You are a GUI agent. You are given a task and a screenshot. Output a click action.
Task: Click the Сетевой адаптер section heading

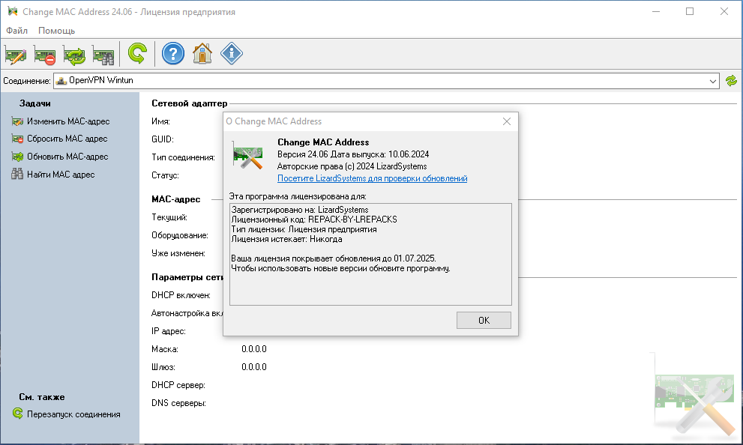pos(190,103)
